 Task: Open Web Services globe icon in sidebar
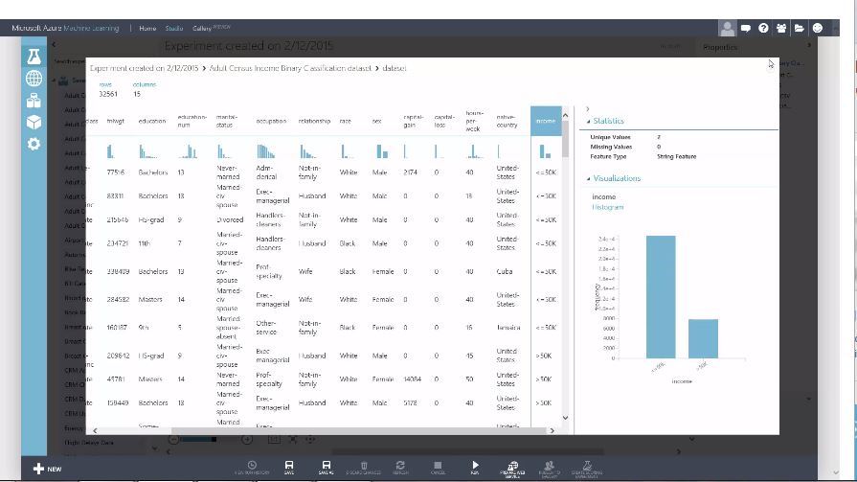point(34,79)
